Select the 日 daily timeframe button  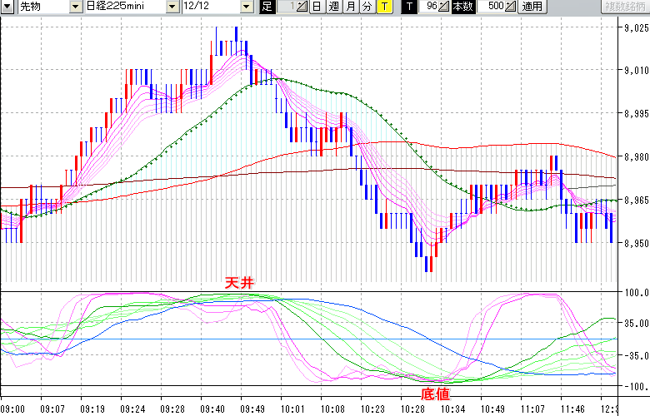click(316, 7)
